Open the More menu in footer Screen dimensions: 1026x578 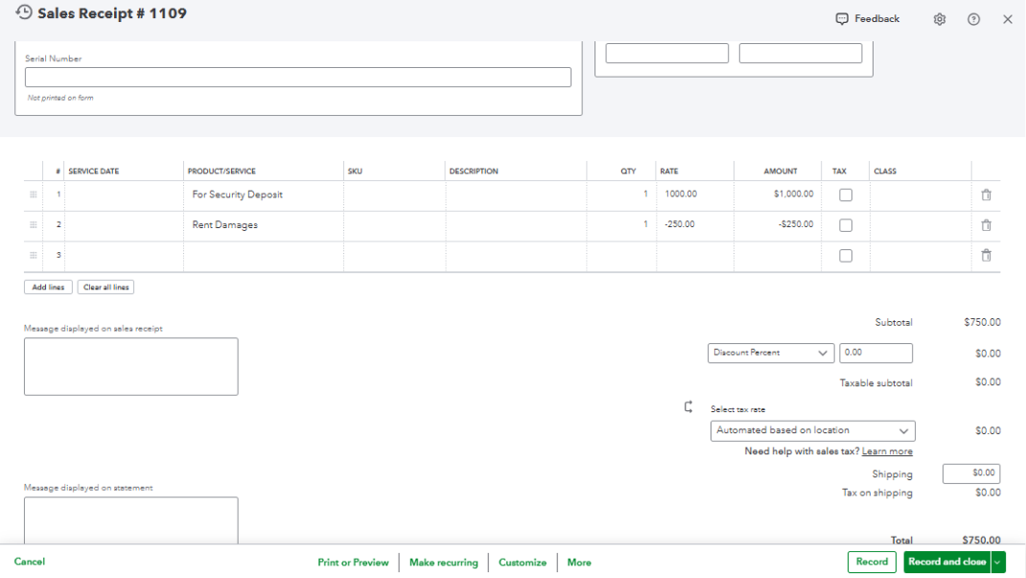point(579,563)
